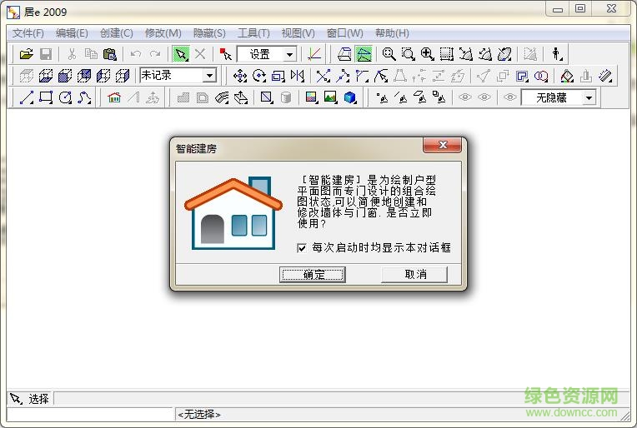Screen dimensions: 637x428
Task: Click the landscape picture image icon
Action: tap(331, 97)
